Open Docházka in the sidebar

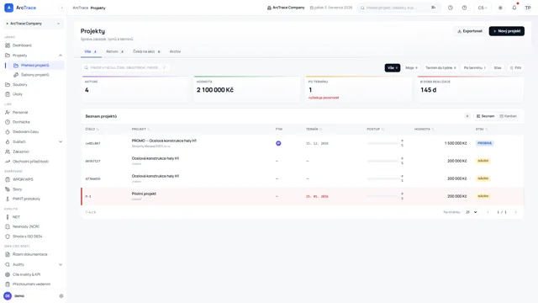tap(21, 122)
